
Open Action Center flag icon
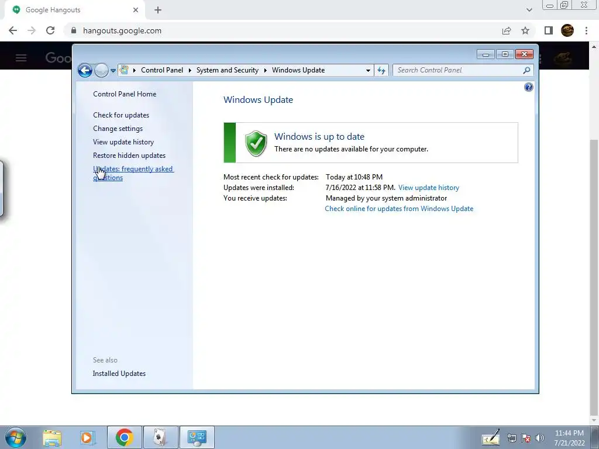pyautogui.click(x=526, y=438)
